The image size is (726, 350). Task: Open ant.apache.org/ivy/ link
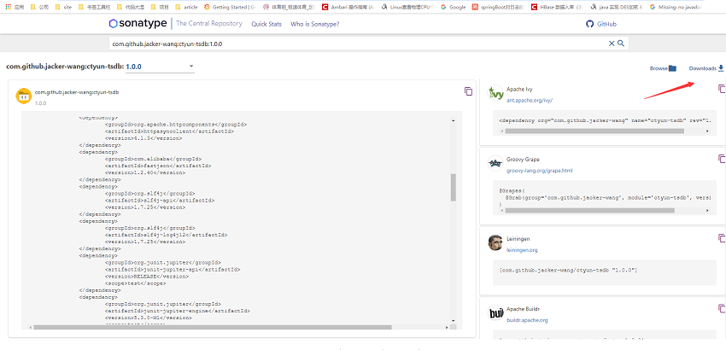pyautogui.click(x=530, y=100)
